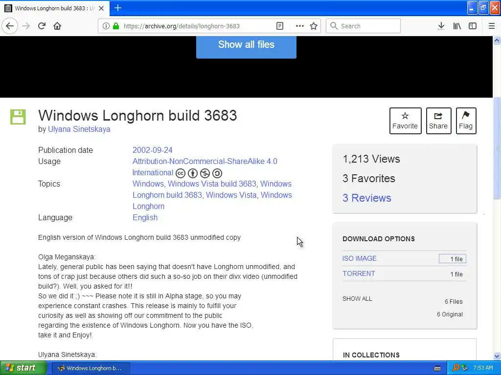Open the Windows start menu
Image resolution: width=501 pixels, height=375 pixels.
coord(23,368)
